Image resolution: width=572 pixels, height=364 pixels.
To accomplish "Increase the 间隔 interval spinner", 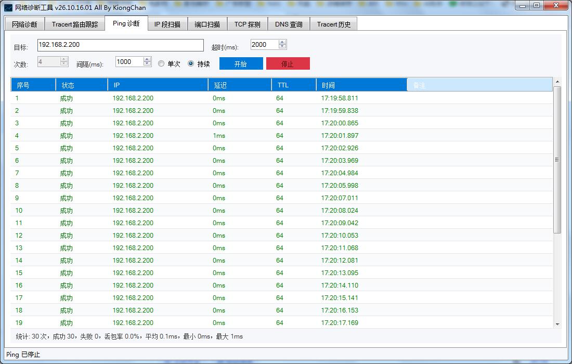I will point(147,59).
